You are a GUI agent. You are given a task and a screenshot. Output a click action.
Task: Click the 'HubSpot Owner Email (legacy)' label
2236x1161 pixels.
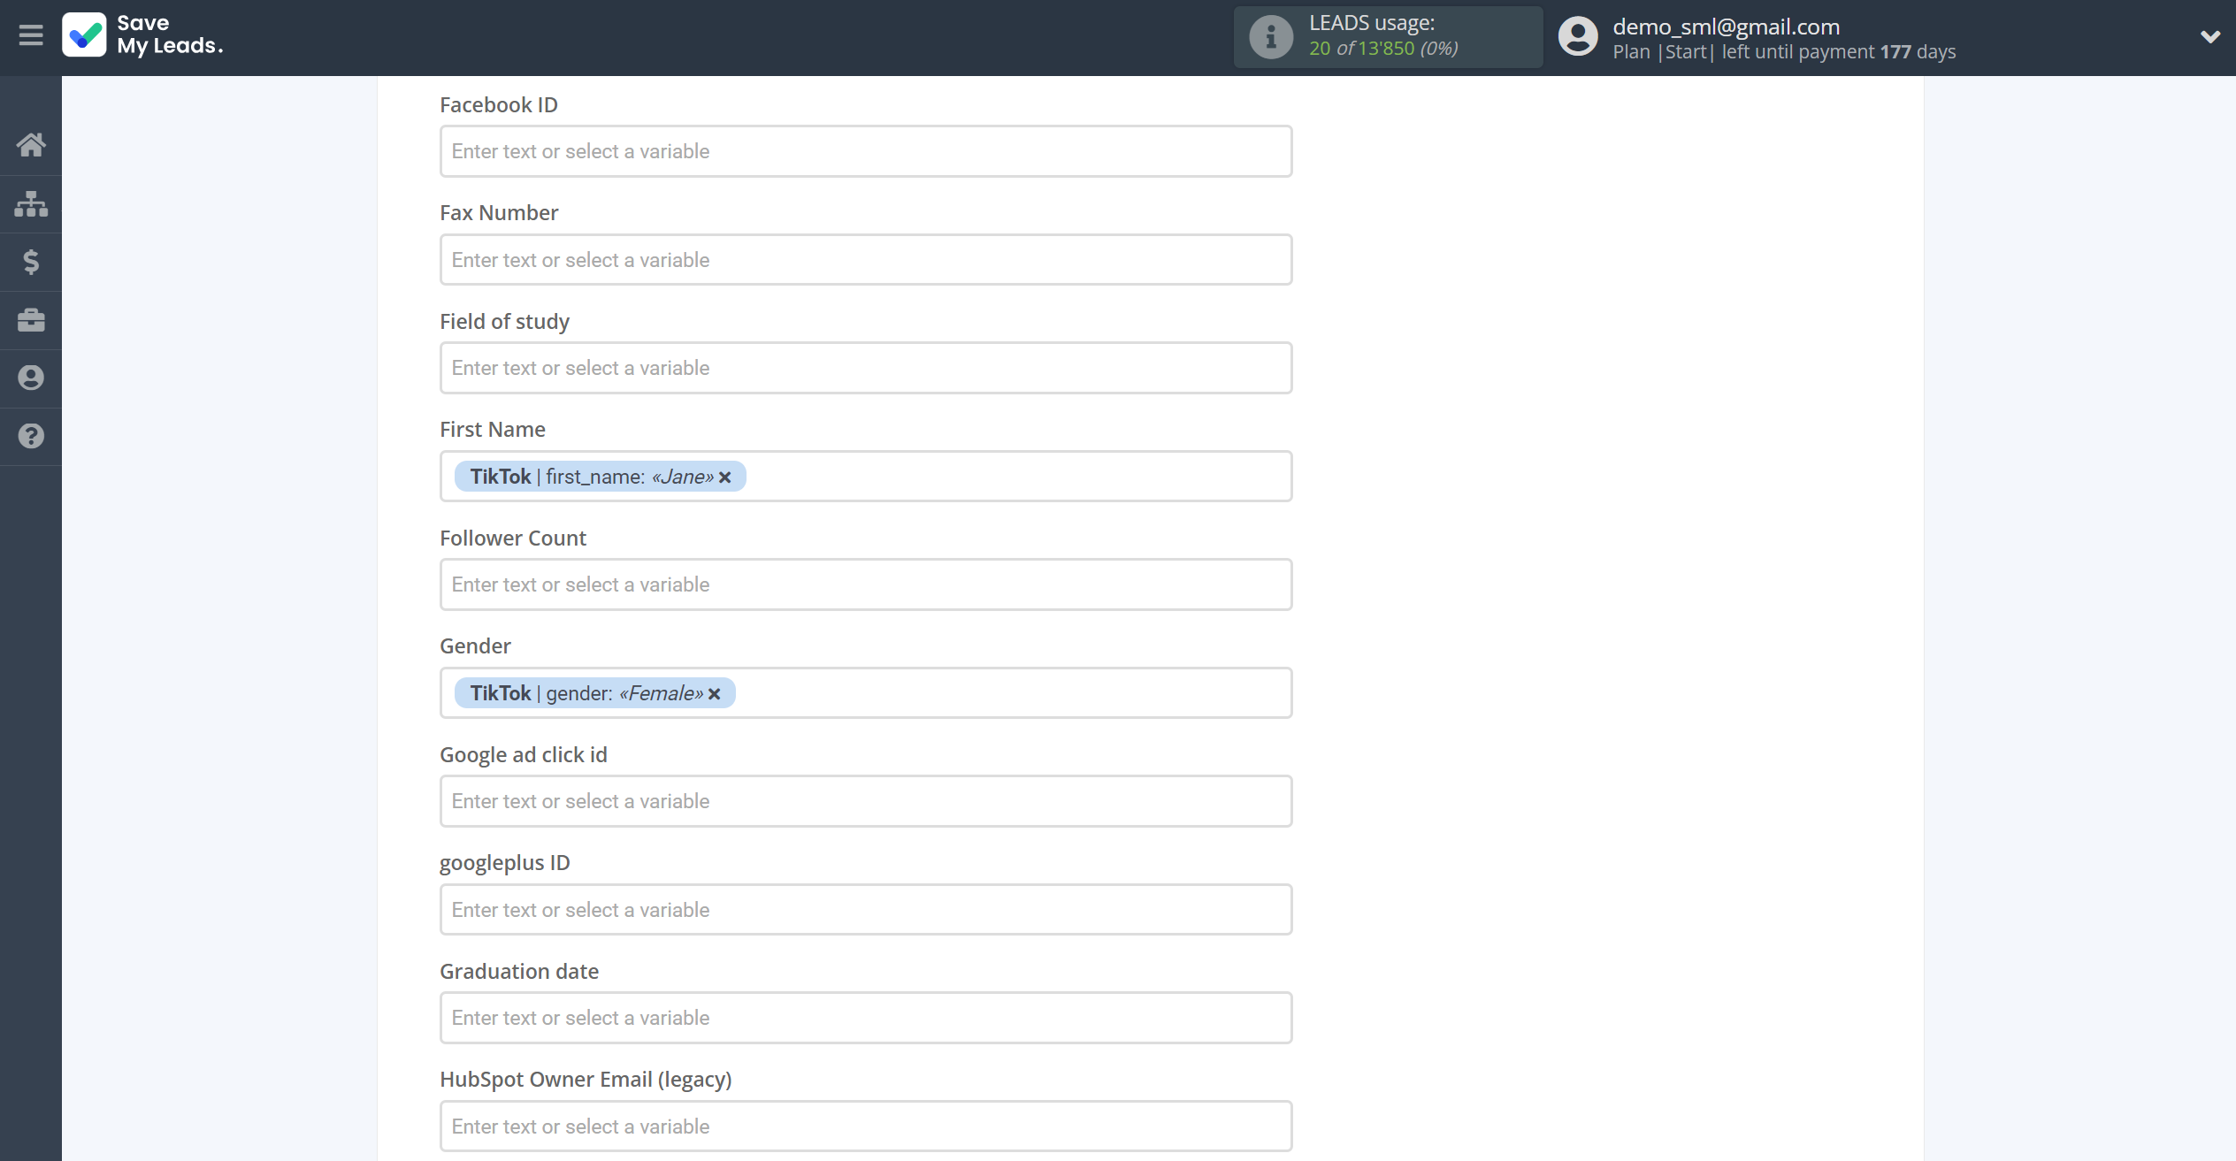pos(586,1080)
